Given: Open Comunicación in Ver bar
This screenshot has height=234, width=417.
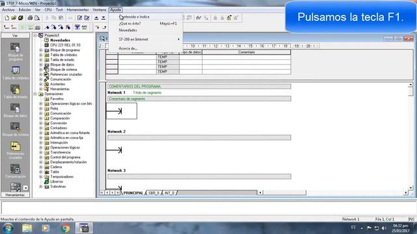Looking at the screenshot, I should [16, 170].
